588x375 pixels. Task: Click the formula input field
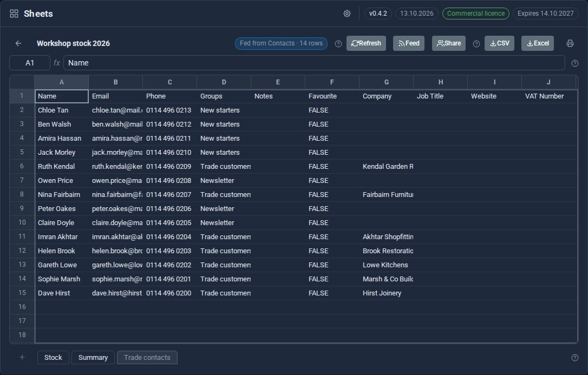[x=314, y=63]
